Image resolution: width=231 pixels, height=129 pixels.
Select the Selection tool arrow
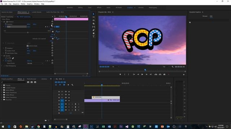click(94, 14)
